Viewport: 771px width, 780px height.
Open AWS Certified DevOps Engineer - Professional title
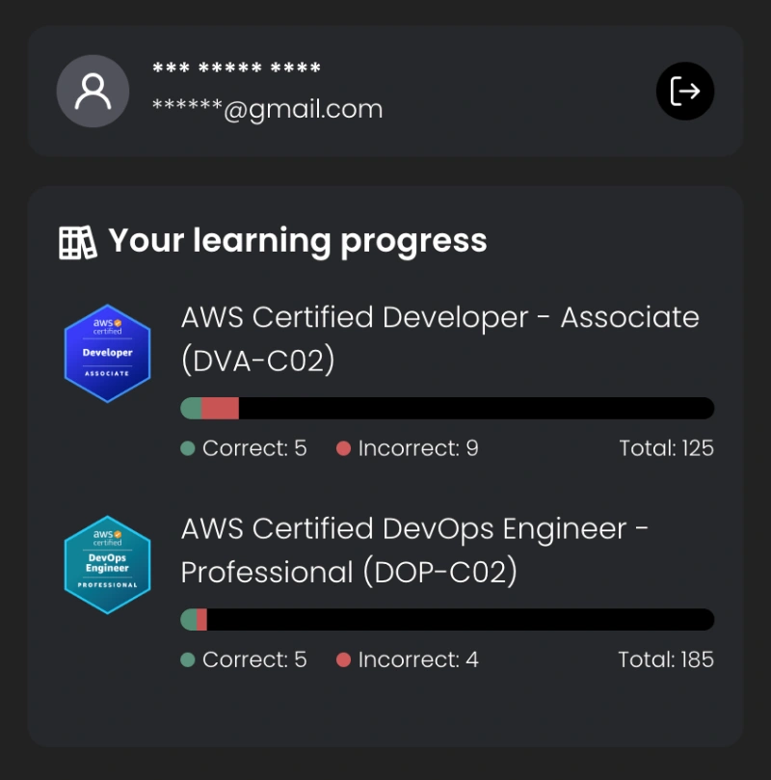pyautogui.click(x=414, y=550)
